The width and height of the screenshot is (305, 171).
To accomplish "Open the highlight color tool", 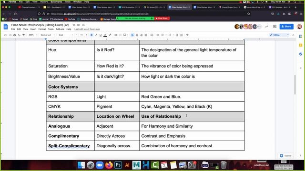I will point(110,35).
